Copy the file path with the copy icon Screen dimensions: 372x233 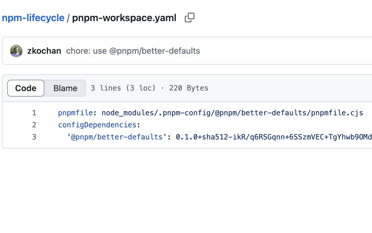[190, 18]
